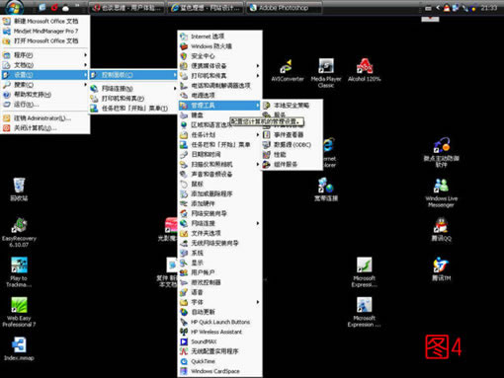Select Windows 防火墙 from Control Panel menu
The image size is (504, 378).
[220, 46]
